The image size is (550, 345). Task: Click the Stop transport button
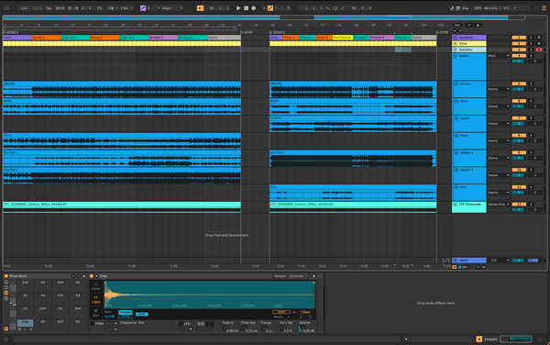(x=246, y=8)
